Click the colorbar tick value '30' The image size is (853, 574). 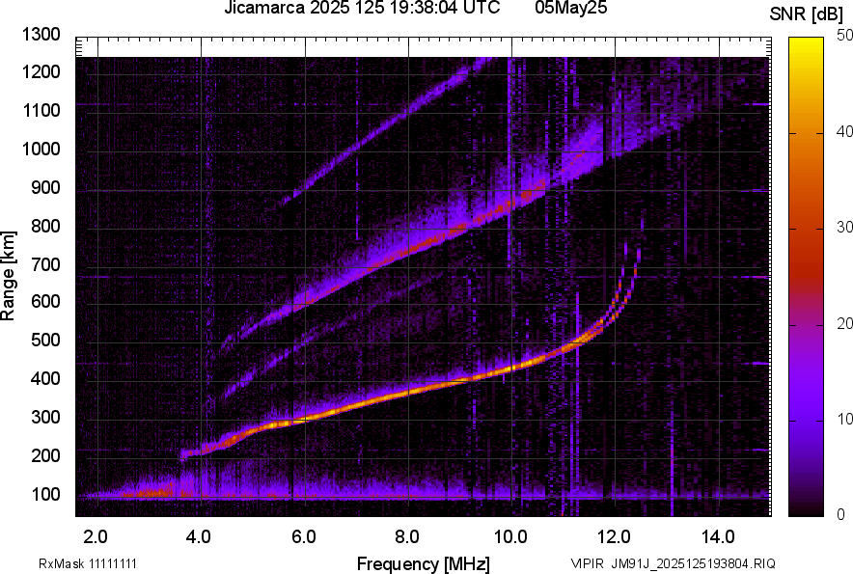[844, 228]
